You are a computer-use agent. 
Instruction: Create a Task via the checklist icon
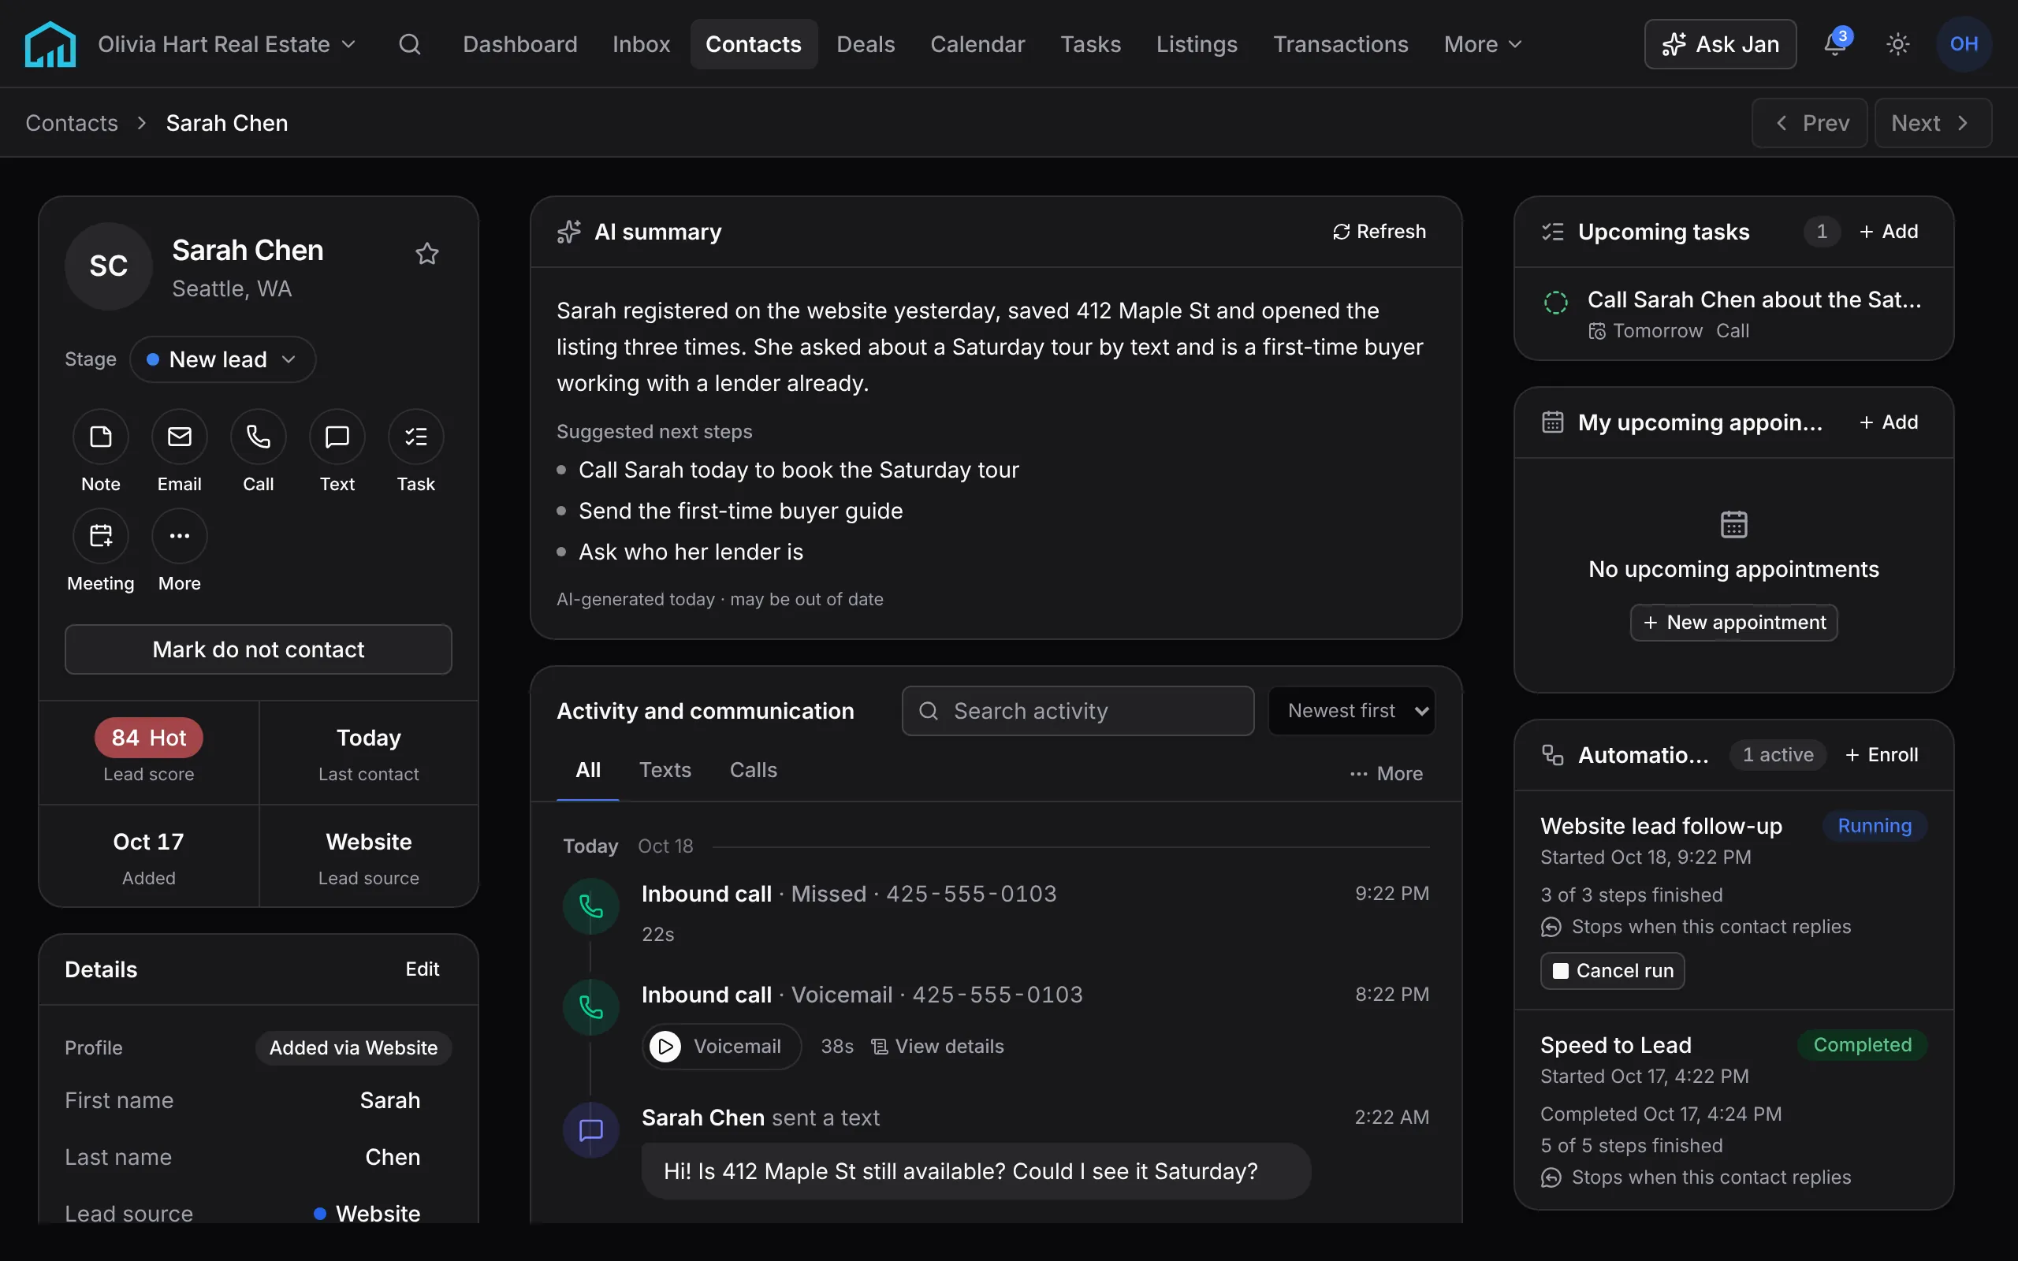[416, 437]
